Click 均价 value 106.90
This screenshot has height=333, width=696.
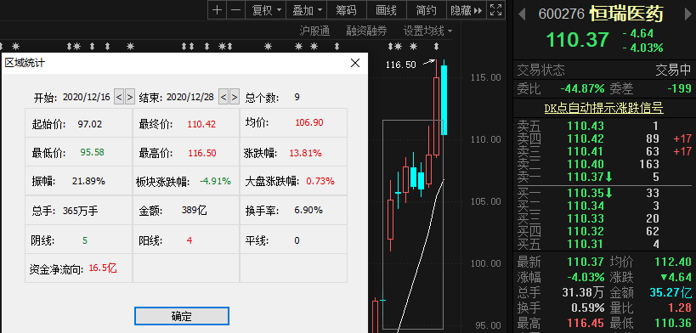click(x=309, y=122)
